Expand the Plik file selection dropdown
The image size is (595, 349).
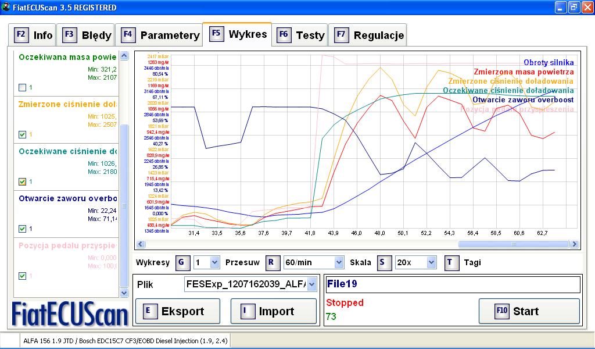311,284
